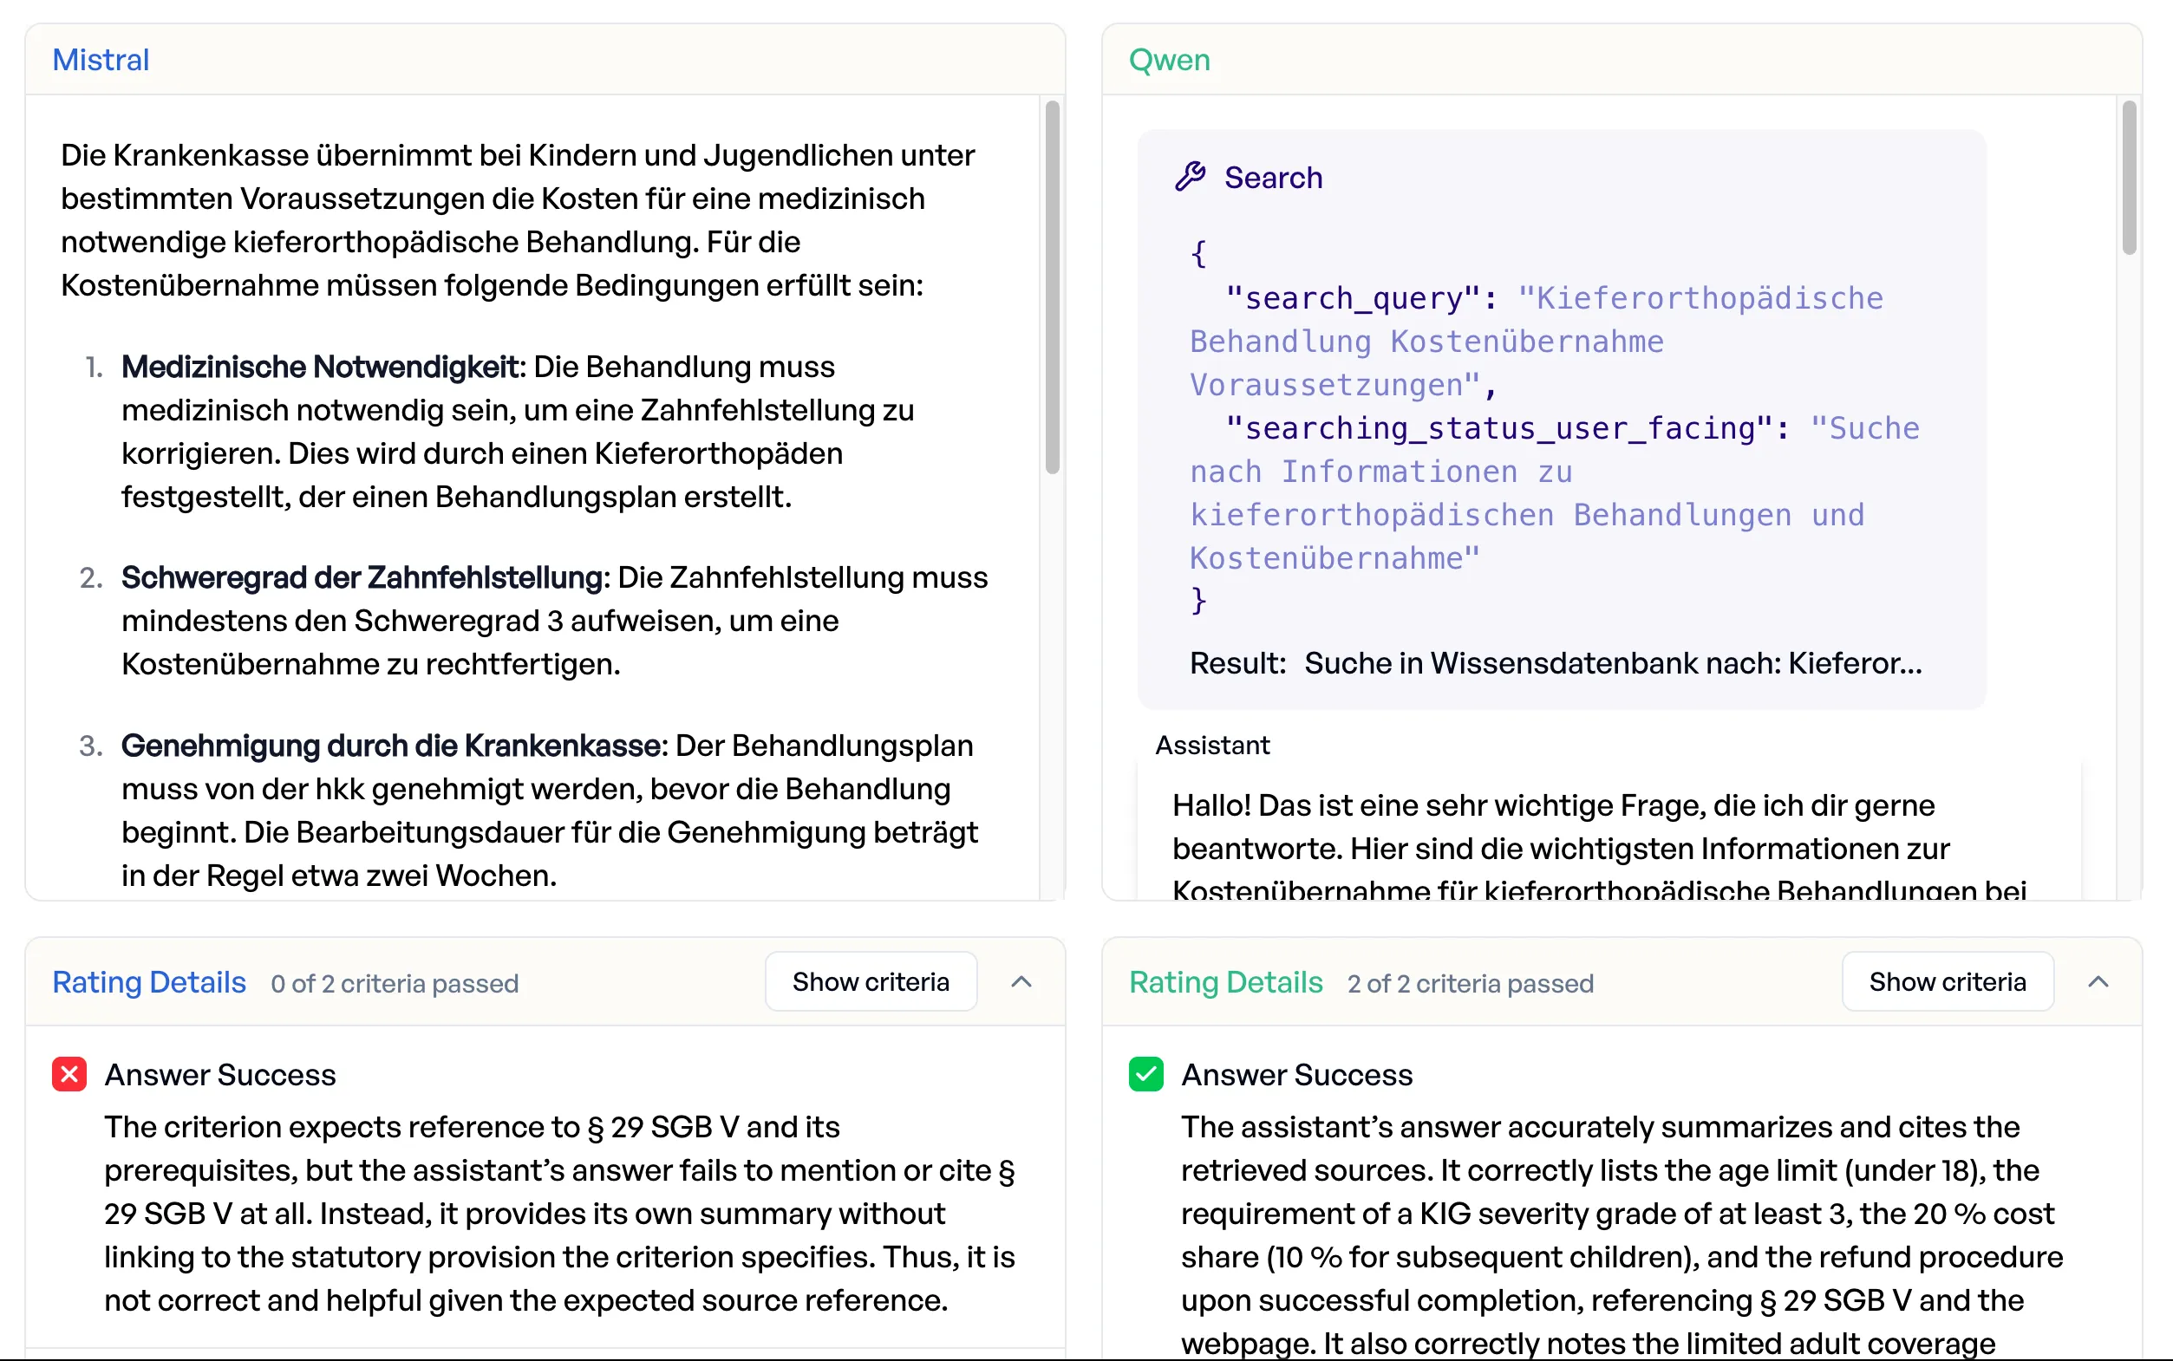Click Qwen Rating Details heading
Viewport: 2173px width, 1361px height.
click(1225, 982)
